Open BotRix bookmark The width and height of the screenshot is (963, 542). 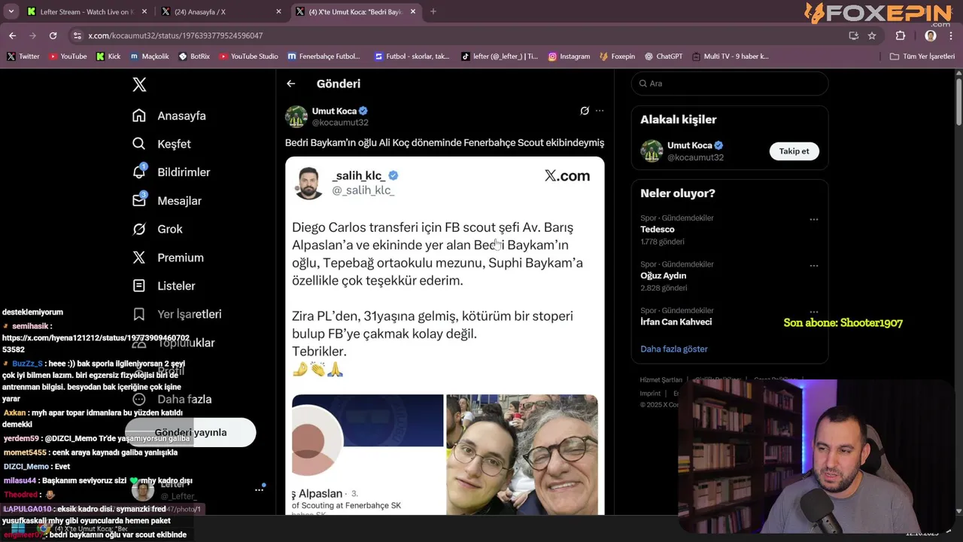[194, 56]
